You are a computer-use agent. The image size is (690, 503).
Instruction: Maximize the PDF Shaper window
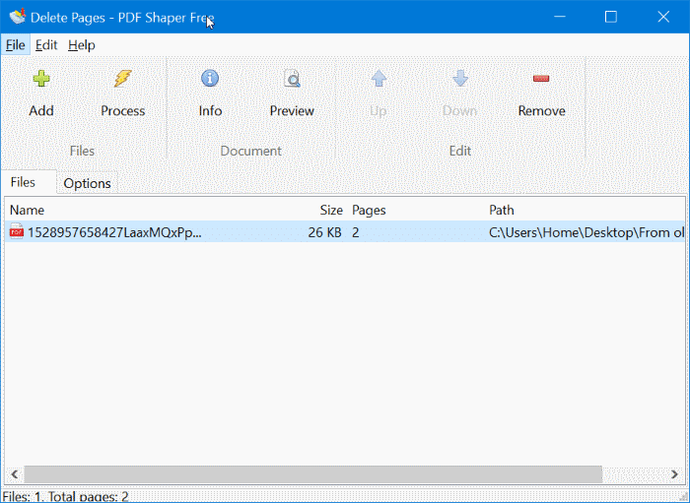(611, 17)
